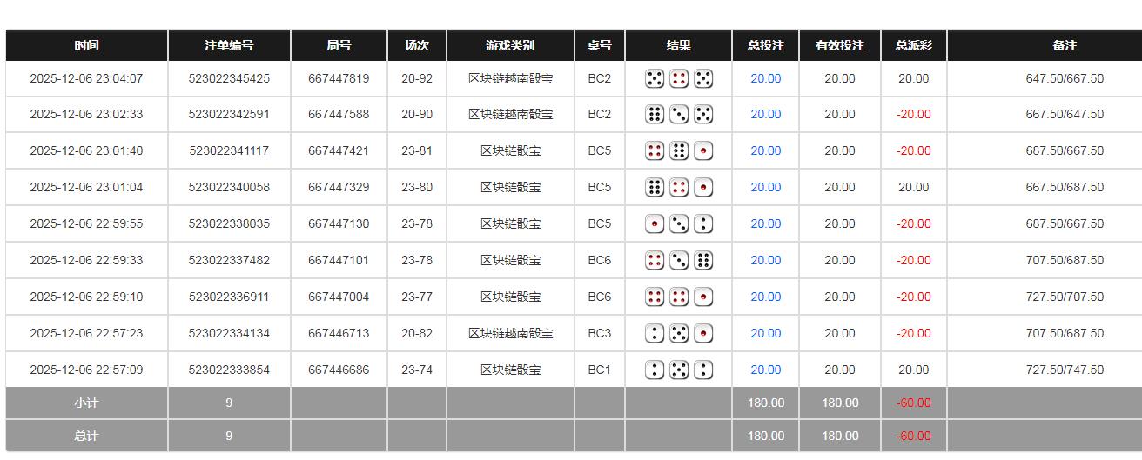Click the five die in row 20-82
Image resolution: width=1142 pixels, height=460 pixels.
click(x=679, y=334)
